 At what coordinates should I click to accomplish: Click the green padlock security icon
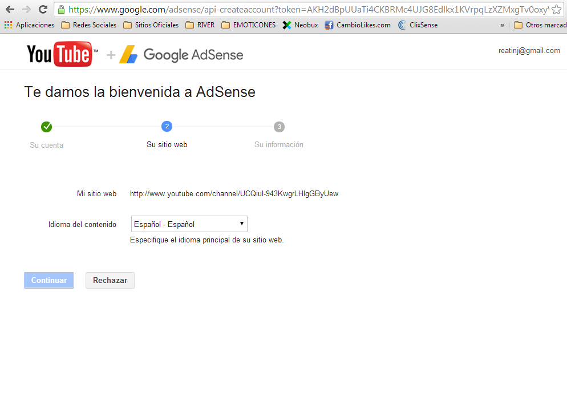[62, 9]
